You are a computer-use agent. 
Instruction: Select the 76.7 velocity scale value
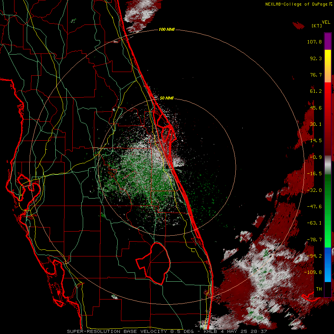pyautogui.click(x=316, y=75)
